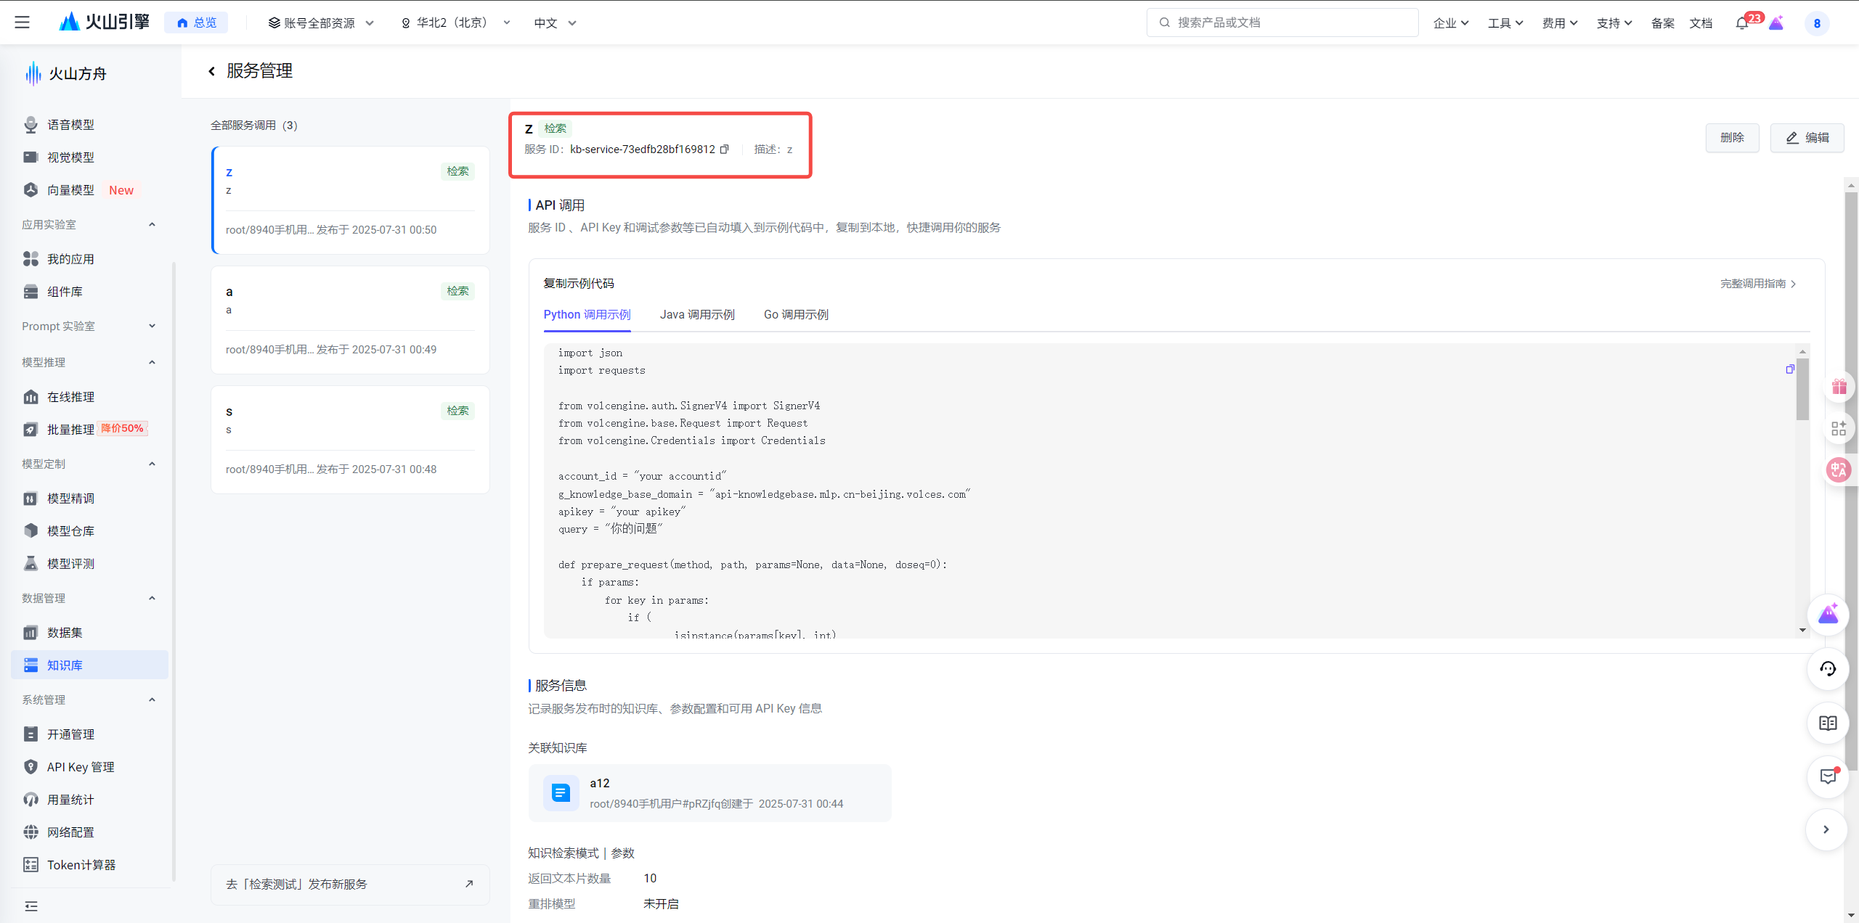The height and width of the screenshot is (923, 1859).
Task: Open the feedback message button
Action: coord(1828,777)
